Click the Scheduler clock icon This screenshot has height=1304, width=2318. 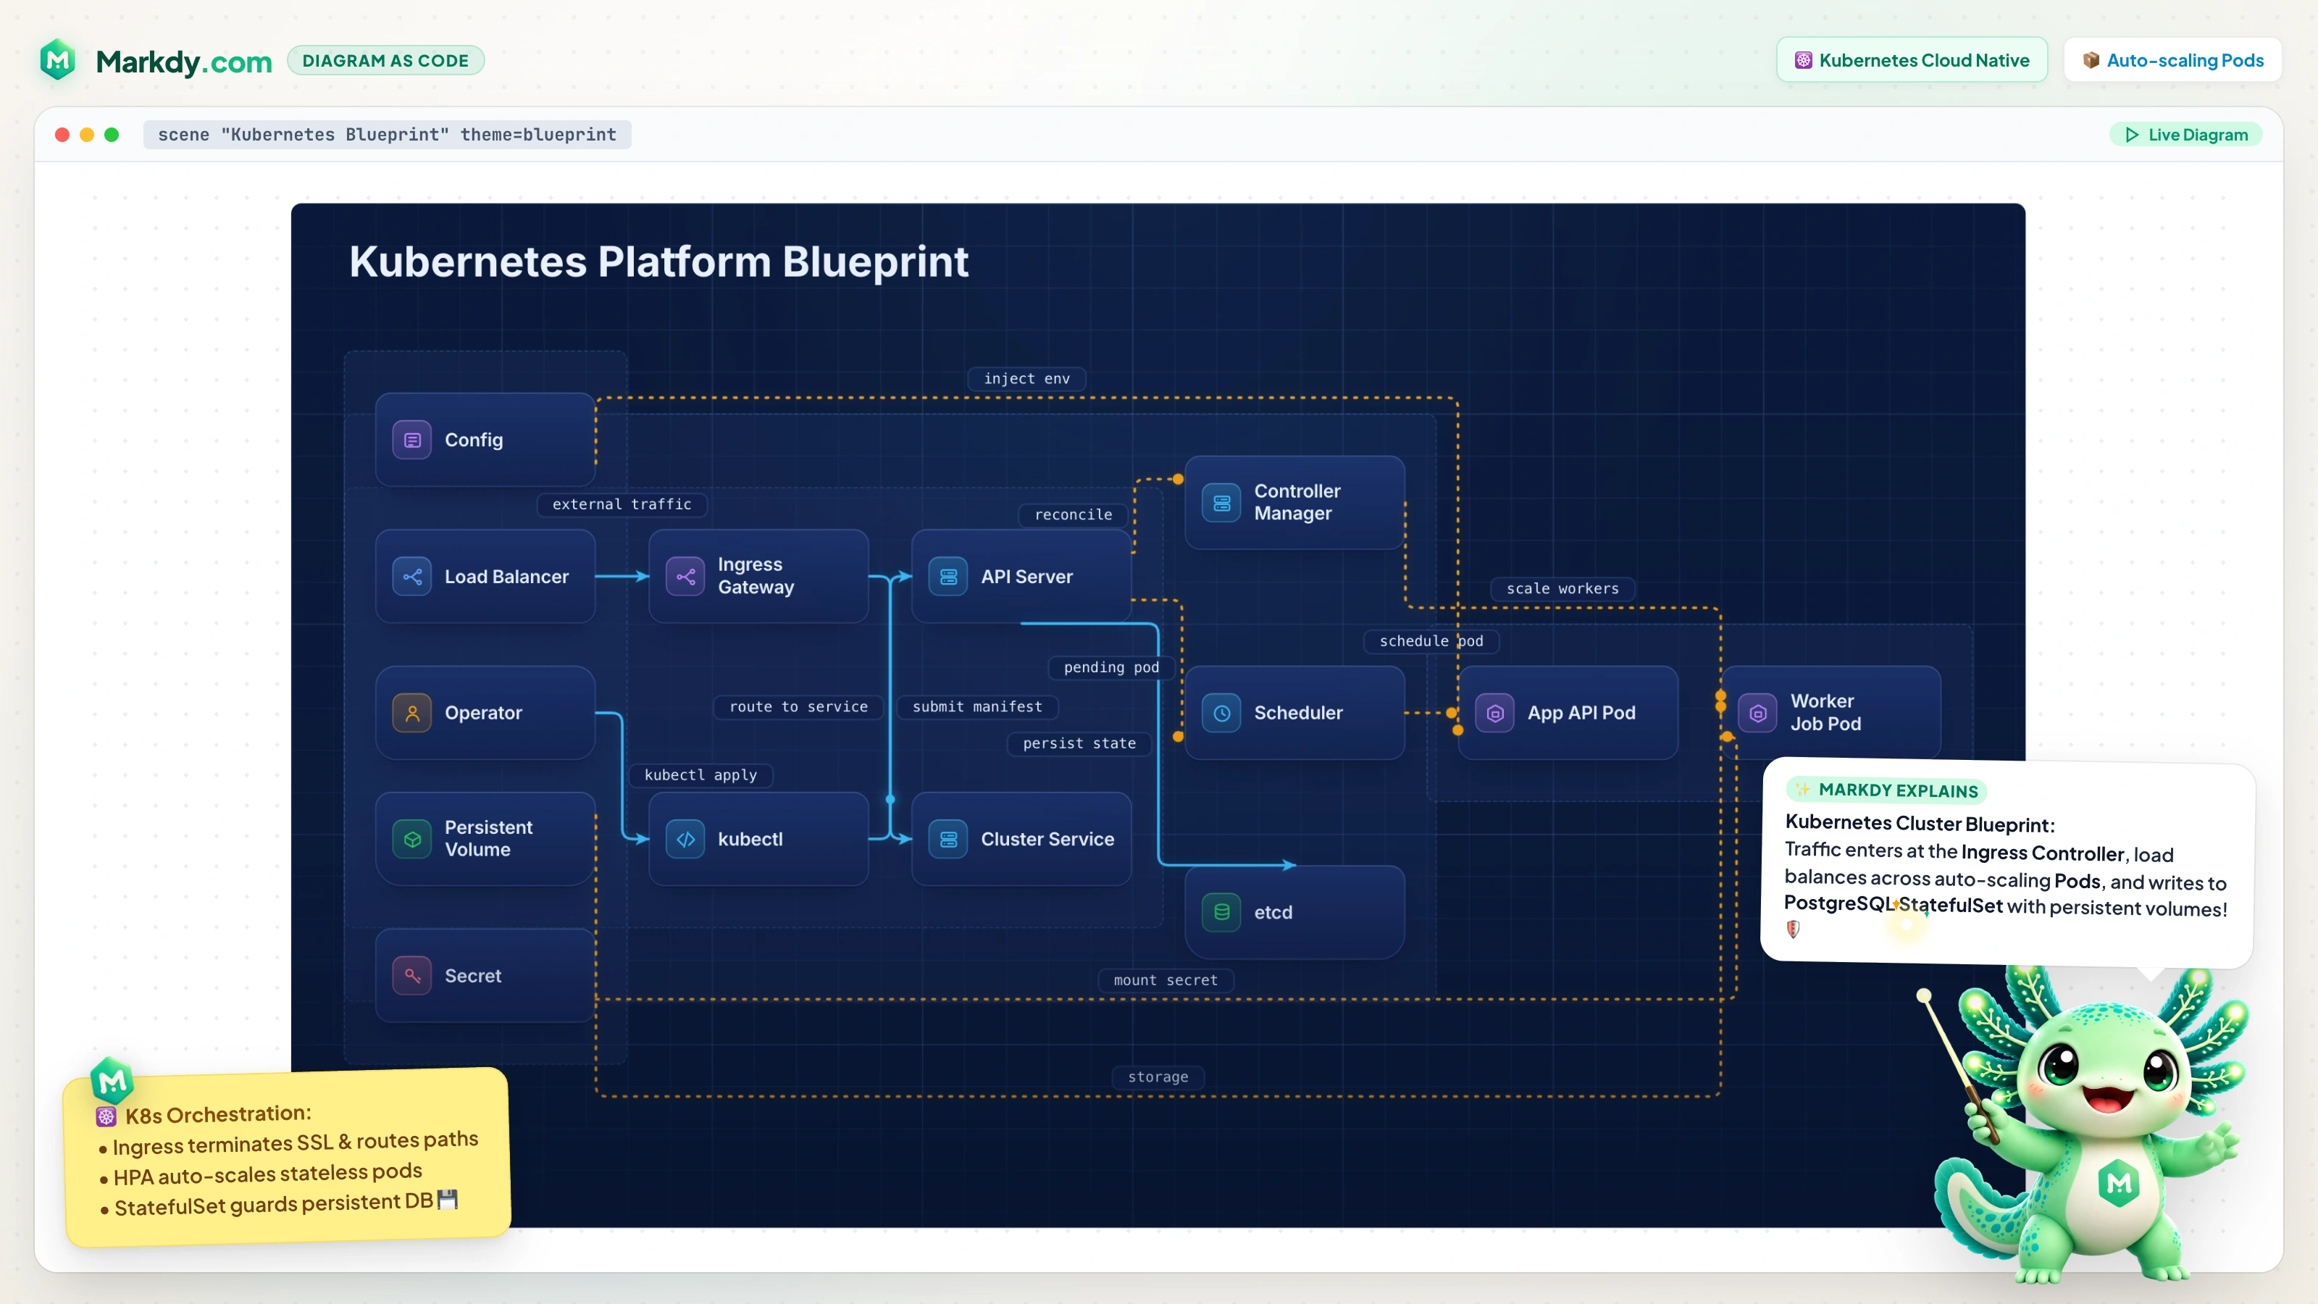coord(1222,713)
